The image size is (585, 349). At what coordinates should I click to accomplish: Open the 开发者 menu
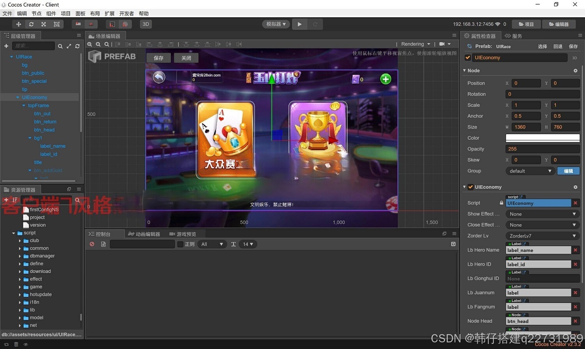tap(126, 13)
